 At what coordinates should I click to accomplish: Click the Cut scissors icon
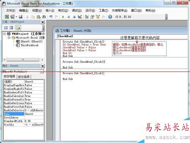click(27, 17)
